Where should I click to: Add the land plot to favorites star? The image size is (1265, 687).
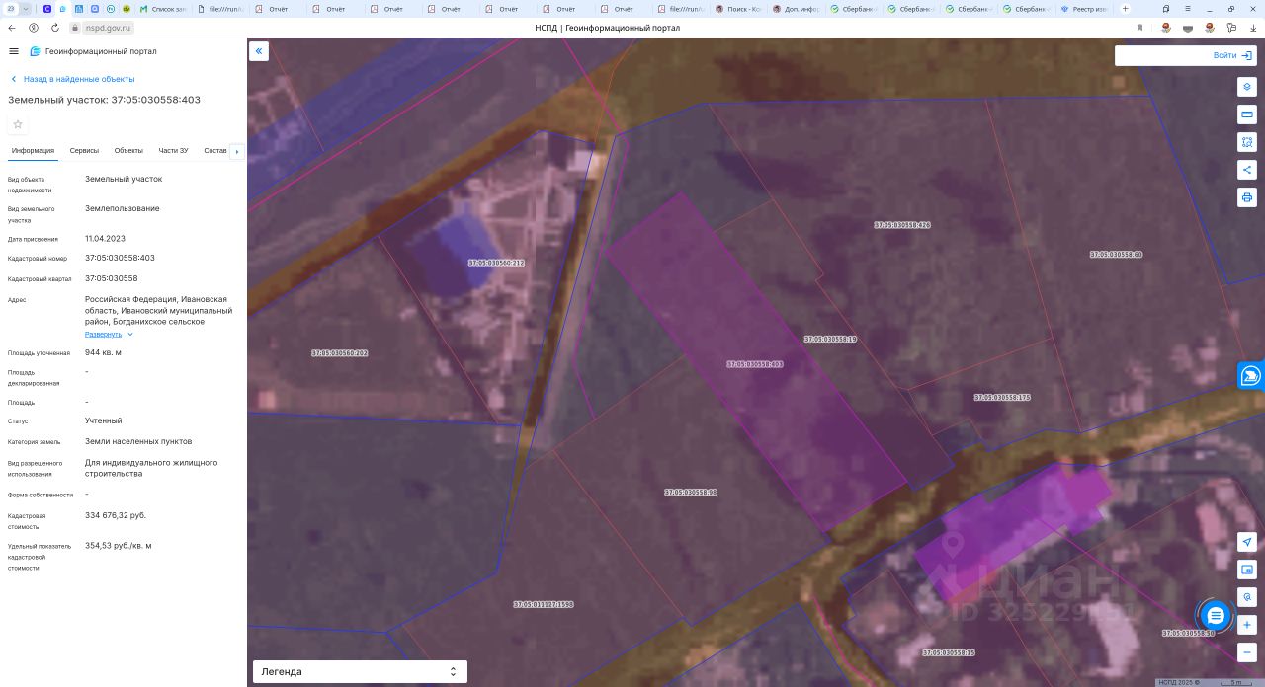[x=18, y=124]
